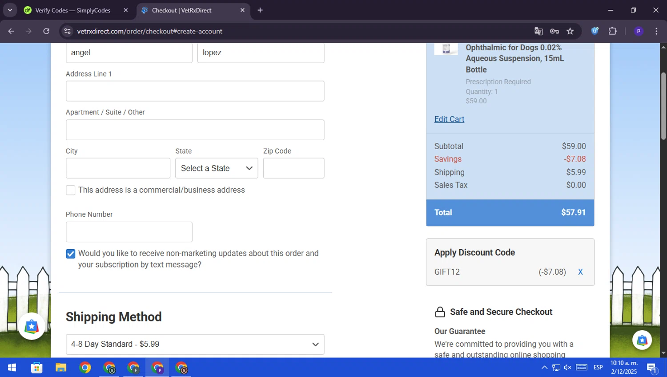Open the clock showing 10:10 a. m.
This screenshot has height=377, width=667.
[624, 368]
